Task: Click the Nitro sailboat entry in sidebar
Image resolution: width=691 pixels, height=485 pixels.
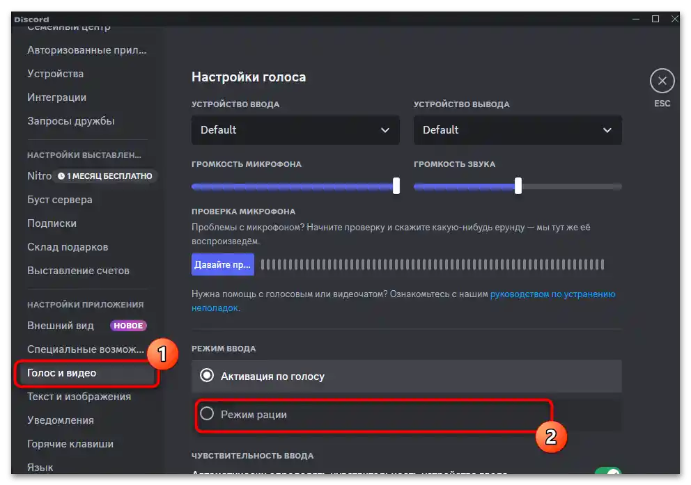Action: 38,176
